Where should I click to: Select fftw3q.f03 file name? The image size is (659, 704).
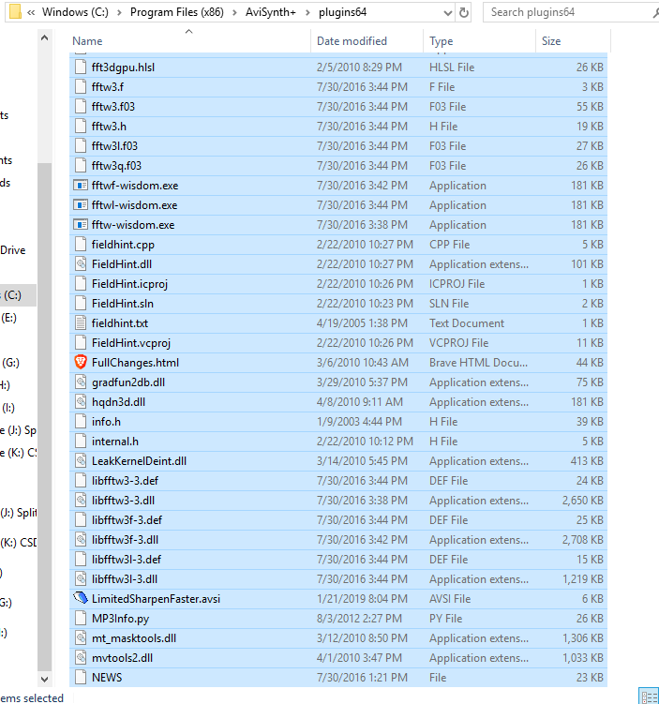pyautogui.click(x=116, y=166)
